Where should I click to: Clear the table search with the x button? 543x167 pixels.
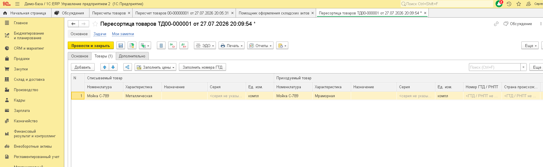(523, 67)
